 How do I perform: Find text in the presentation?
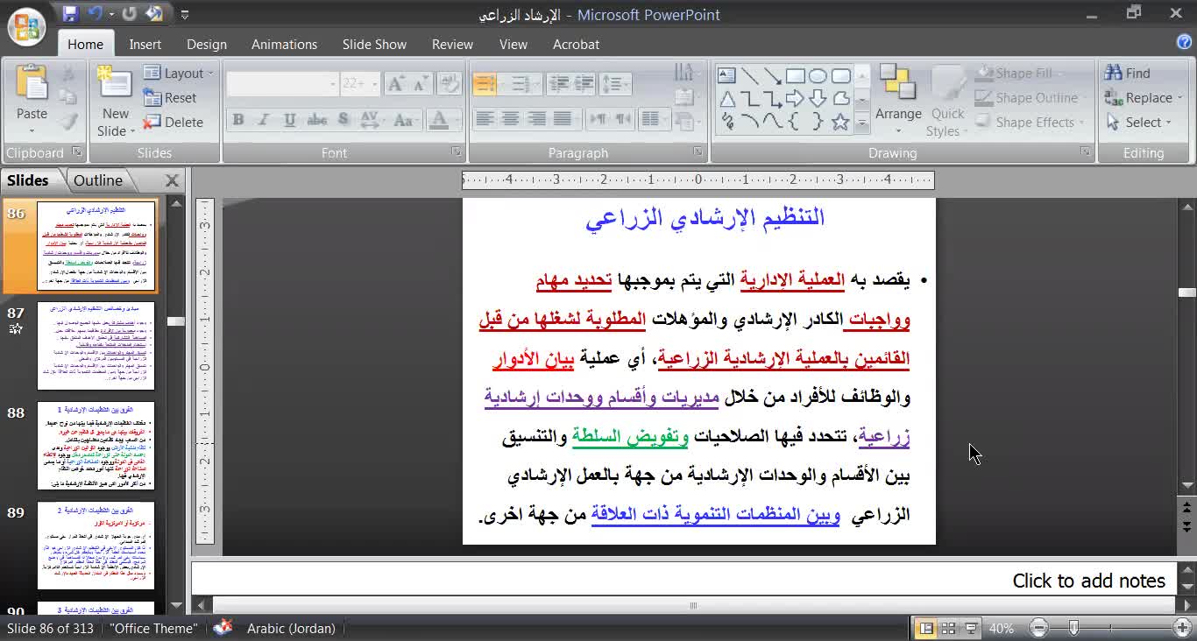coord(1129,74)
